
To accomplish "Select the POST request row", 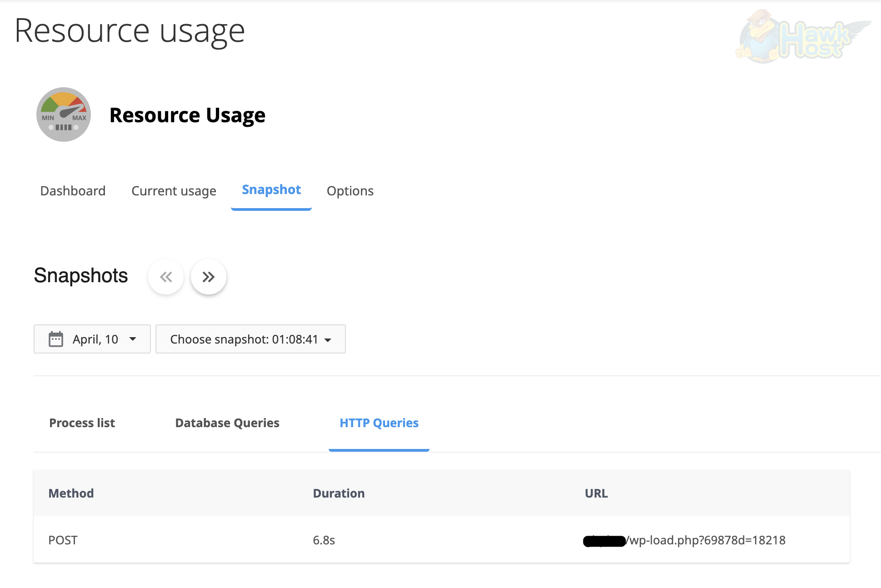I will click(63, 540).
